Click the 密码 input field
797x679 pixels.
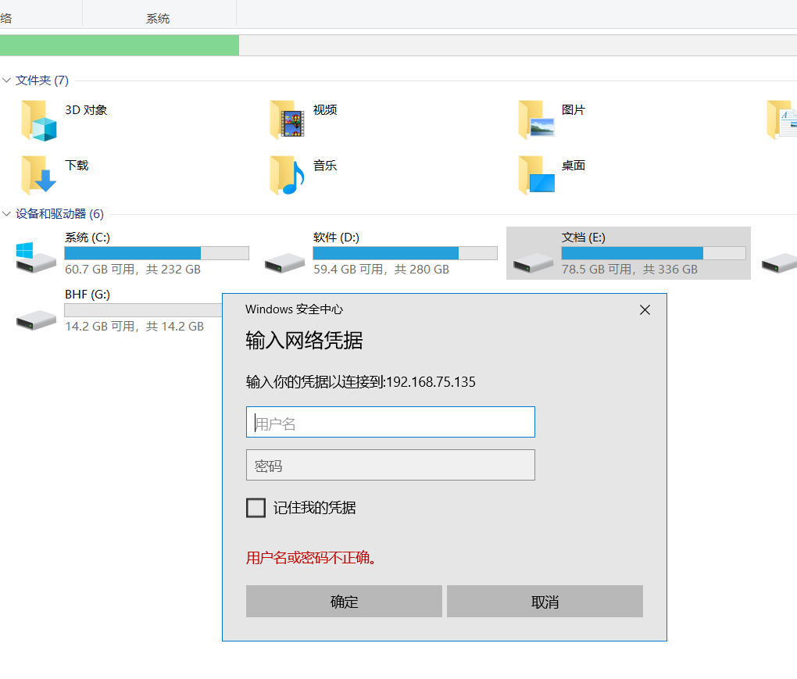390,466
